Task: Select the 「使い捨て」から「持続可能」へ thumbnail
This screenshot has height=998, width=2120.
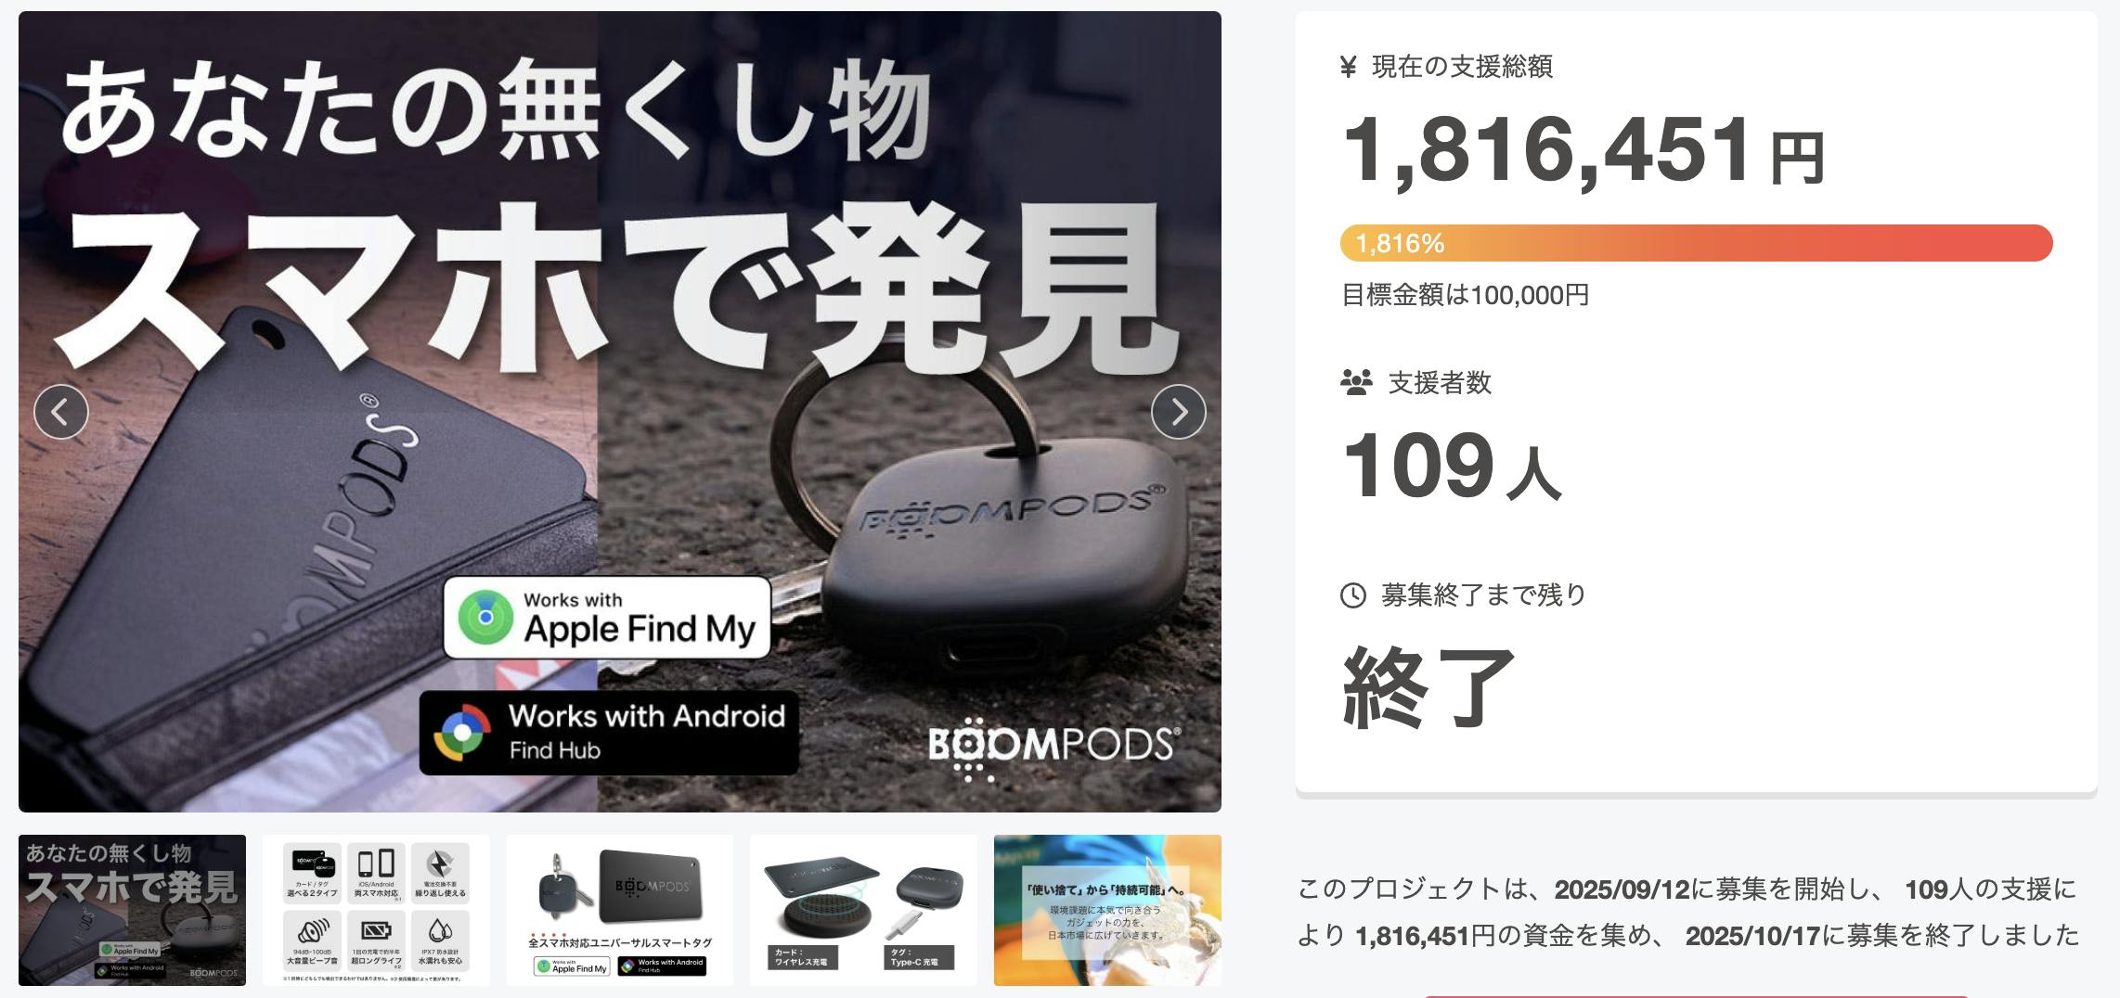Action: pos(1107,910)
